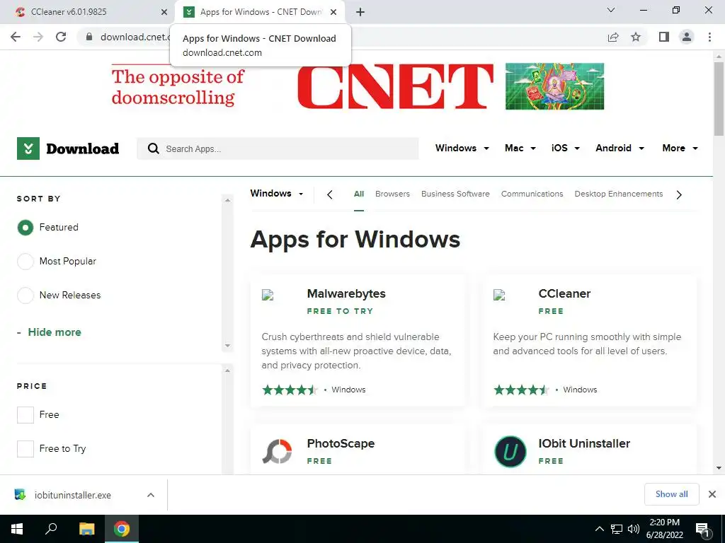Image resolution: width=725 pixels, height=543 pixels.
Task: Open File Explorer from the taskbar
Action: pos(86,529)
